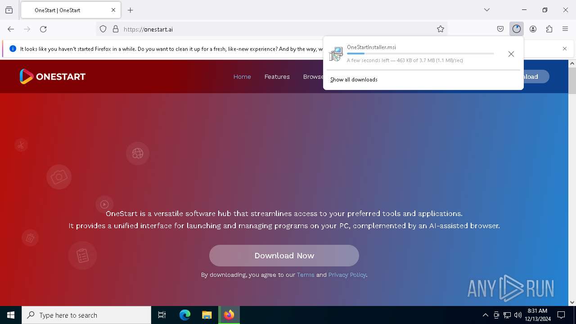Image resolution: width=576 pixels, height=324 pixels.
Task: Select the OneStart | OneStart tab
Action: 70,10
